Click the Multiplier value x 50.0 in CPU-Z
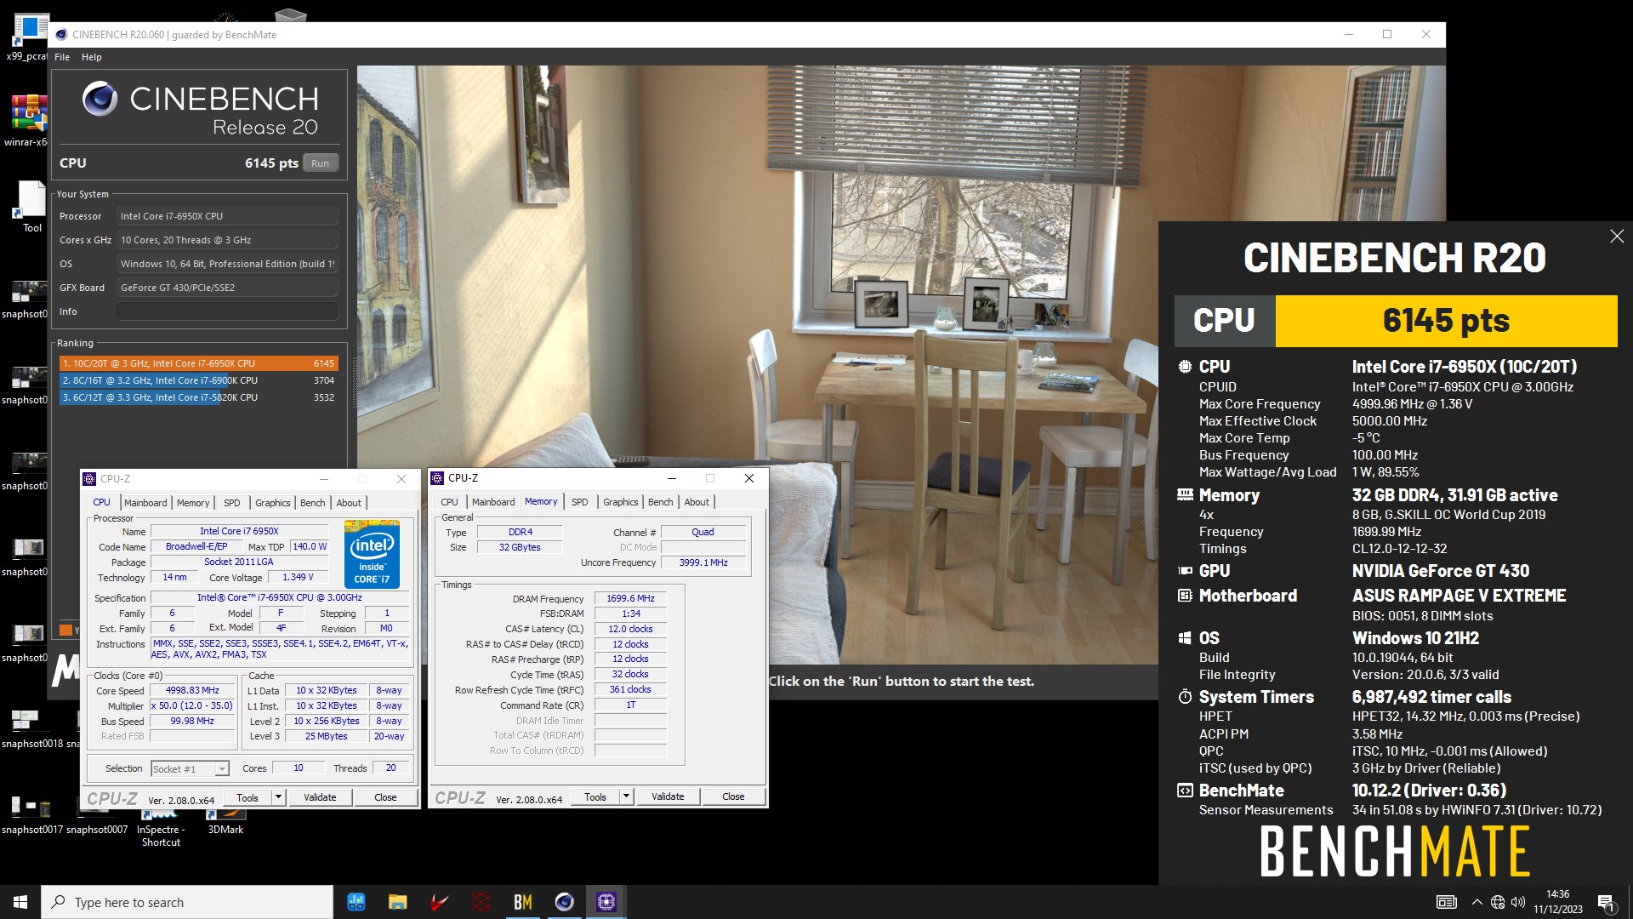This screenshot has height=919, width=1633. pos(192,705)
